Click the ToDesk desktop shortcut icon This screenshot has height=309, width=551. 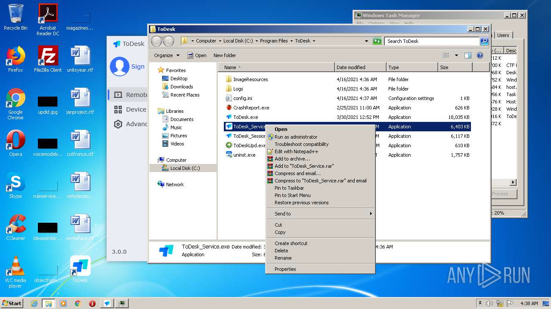pos(80,270)
